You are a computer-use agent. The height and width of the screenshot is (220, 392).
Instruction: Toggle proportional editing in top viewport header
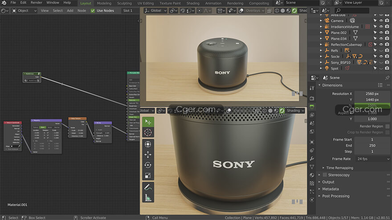coord(199,11)
